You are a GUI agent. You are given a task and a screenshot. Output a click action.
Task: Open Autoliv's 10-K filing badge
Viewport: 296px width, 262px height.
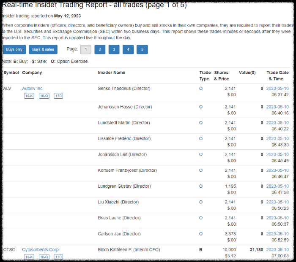pyautogui.click(x=29, y=96)
